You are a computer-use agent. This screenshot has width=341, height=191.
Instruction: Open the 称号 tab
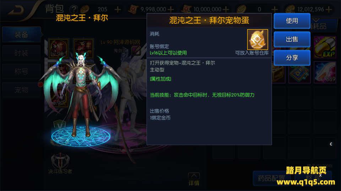point(21,71)
